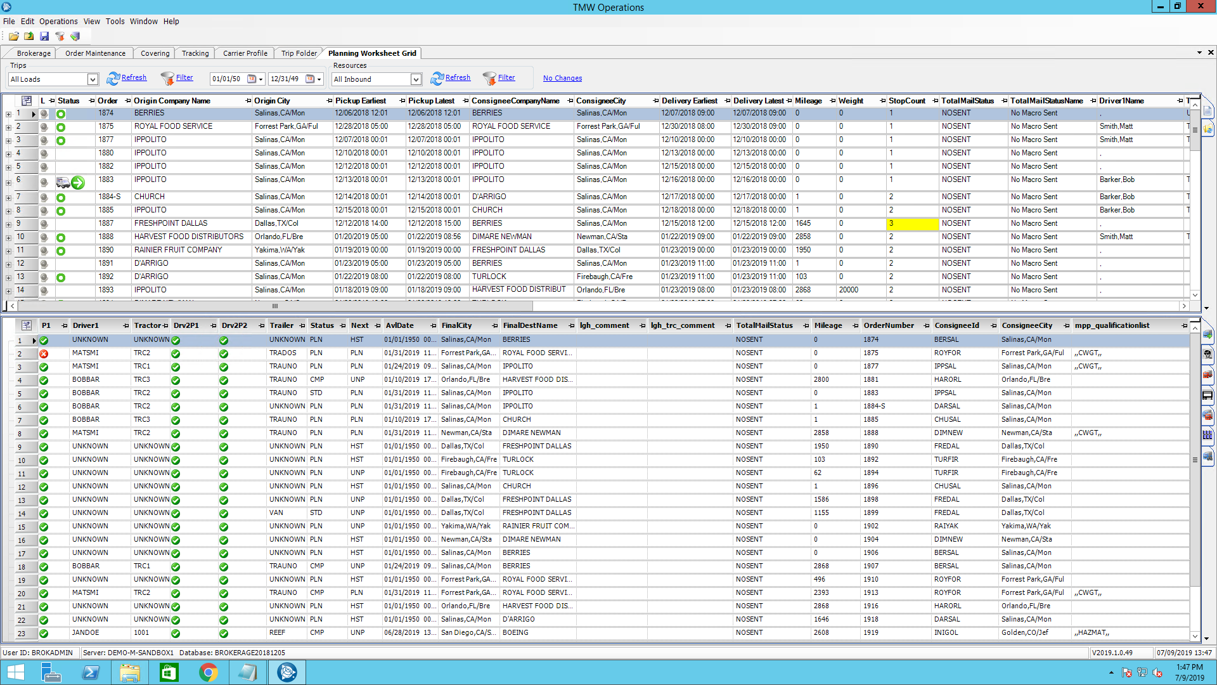Click the document icon beside trips grid
The width and height of the screenshot is (1217, 685).
[1207, 110]
